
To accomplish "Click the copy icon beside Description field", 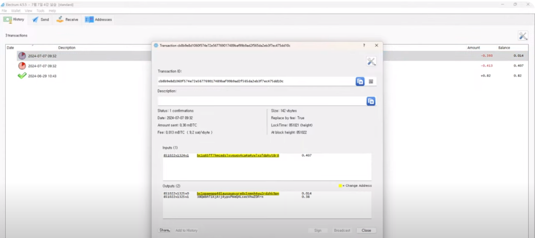I will pos(371,101).
